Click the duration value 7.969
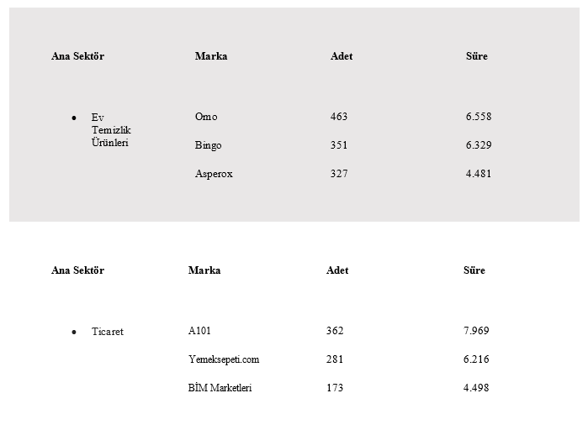Image resolution: width=588 pixels, height=435 pixels. [476, 331]
